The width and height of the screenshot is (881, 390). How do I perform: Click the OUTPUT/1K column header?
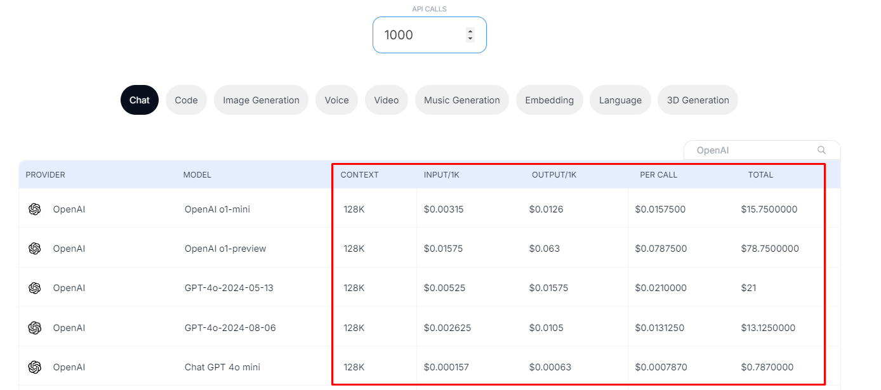pos(554,175)
